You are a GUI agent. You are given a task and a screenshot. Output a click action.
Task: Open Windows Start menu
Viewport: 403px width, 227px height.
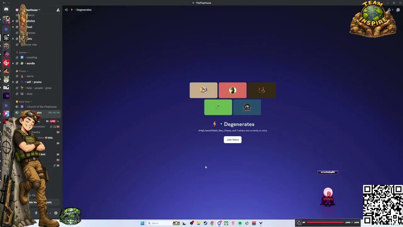142,223
